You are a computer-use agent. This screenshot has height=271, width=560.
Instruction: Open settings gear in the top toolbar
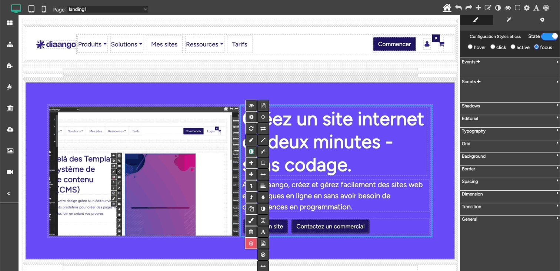pos(527,8)
